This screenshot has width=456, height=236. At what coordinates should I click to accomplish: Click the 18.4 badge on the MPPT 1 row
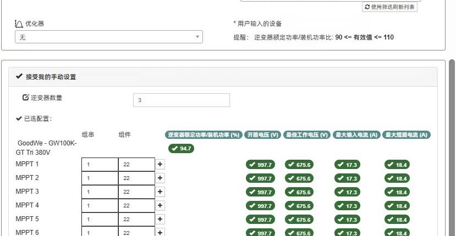click(397, 165)
